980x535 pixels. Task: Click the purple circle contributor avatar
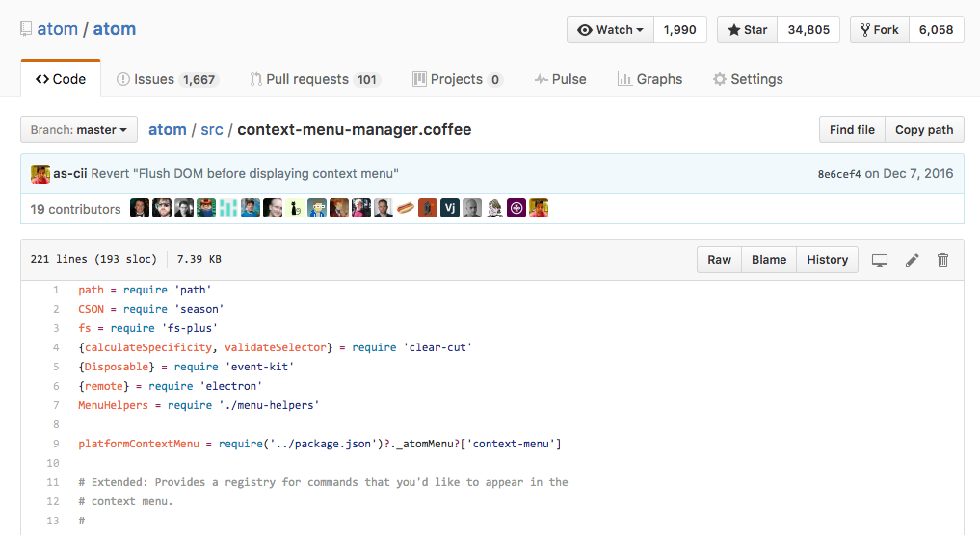click(x=516, y=208)
